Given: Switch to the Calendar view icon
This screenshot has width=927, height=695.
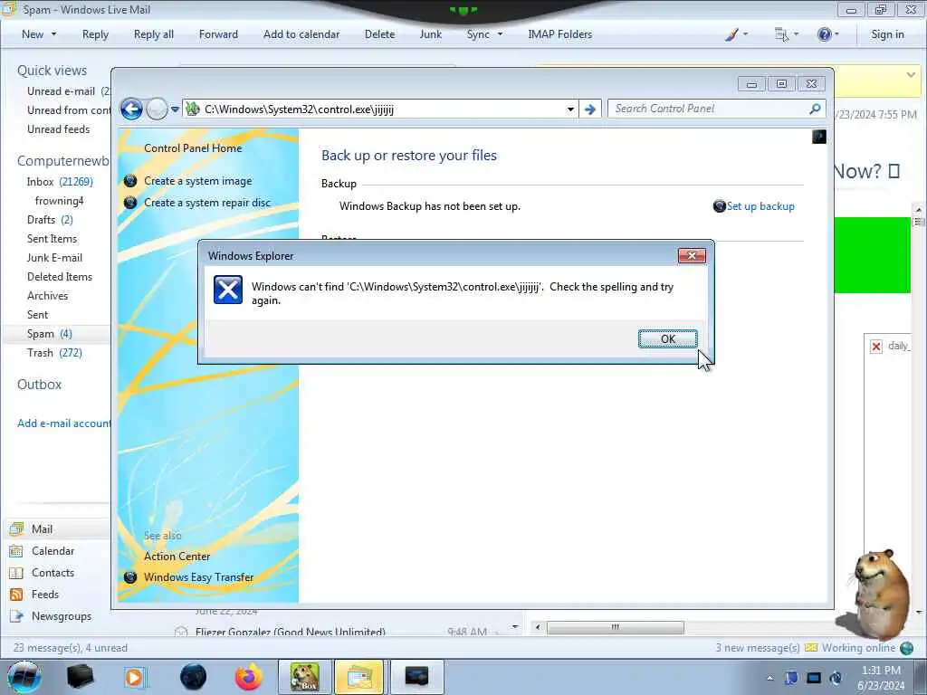Looking at the screenshot, I should [16, 551].
